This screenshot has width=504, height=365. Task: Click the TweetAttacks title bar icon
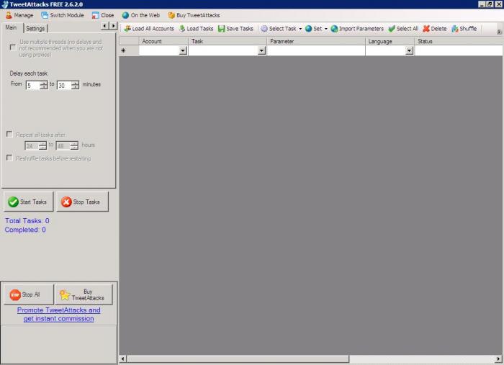(4, 4)
